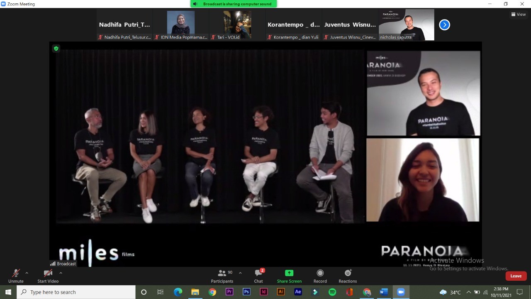The width and height of the screenshot is (531, 299).
Task: Switch to Google Chrome on taskbar
Action: coord(212,292)
